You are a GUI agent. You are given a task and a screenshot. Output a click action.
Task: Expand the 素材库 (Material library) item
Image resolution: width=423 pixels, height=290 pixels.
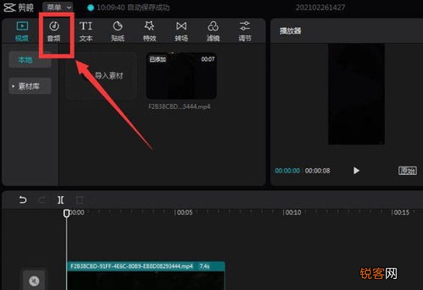[x=30, y=86]
